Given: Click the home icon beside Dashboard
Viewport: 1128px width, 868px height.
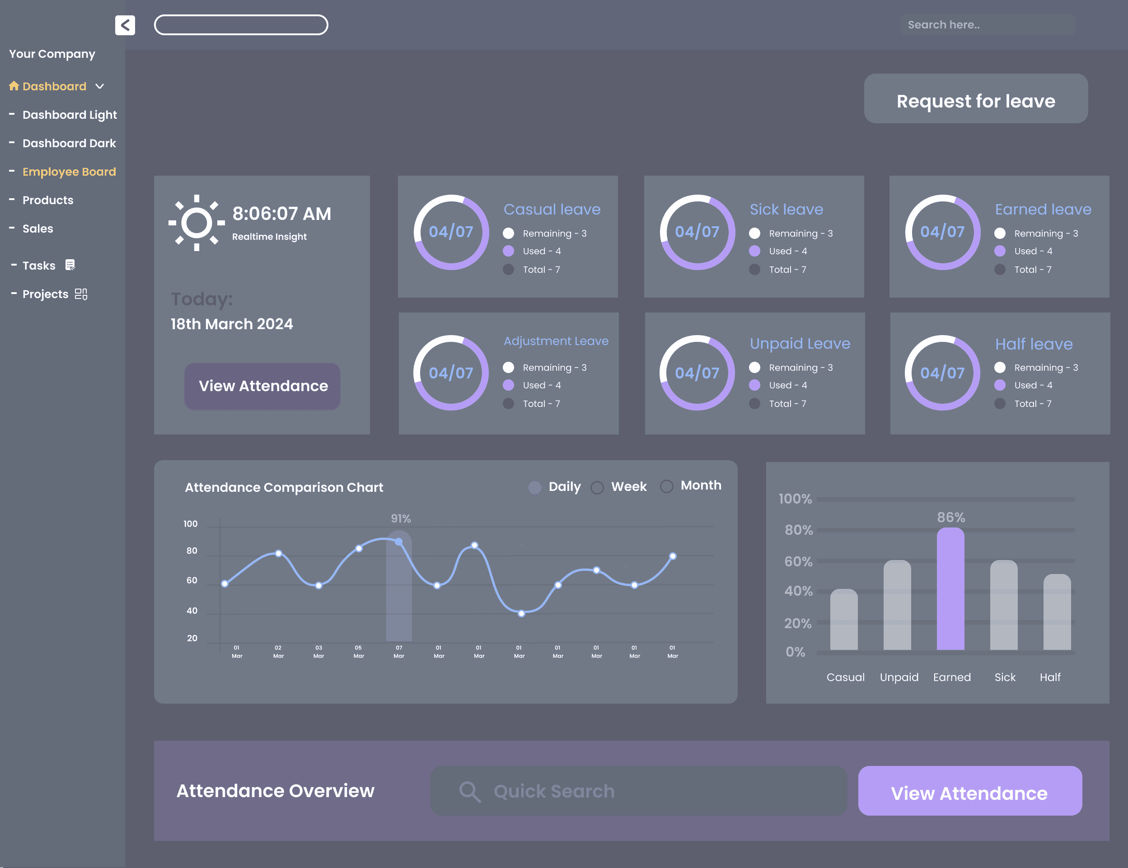Looking at the screenshot, I should coord(14,86).
